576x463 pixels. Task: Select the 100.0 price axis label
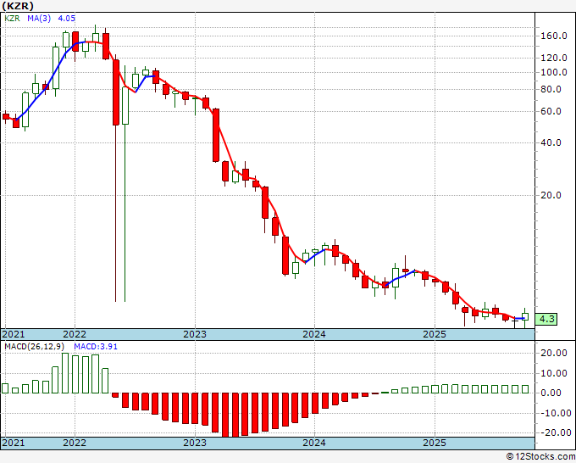coord(554,72)
